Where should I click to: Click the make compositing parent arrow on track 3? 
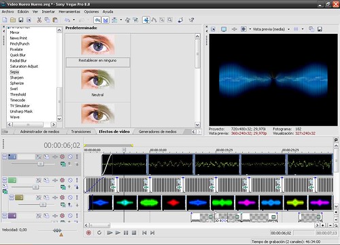pos(70,205)
